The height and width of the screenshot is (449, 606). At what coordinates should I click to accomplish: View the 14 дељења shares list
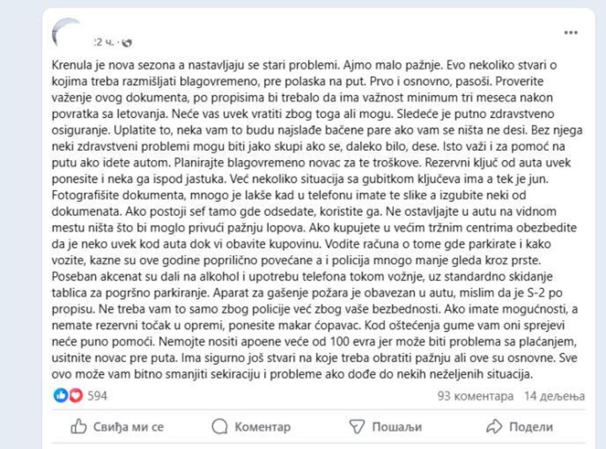tap(554, 396)
